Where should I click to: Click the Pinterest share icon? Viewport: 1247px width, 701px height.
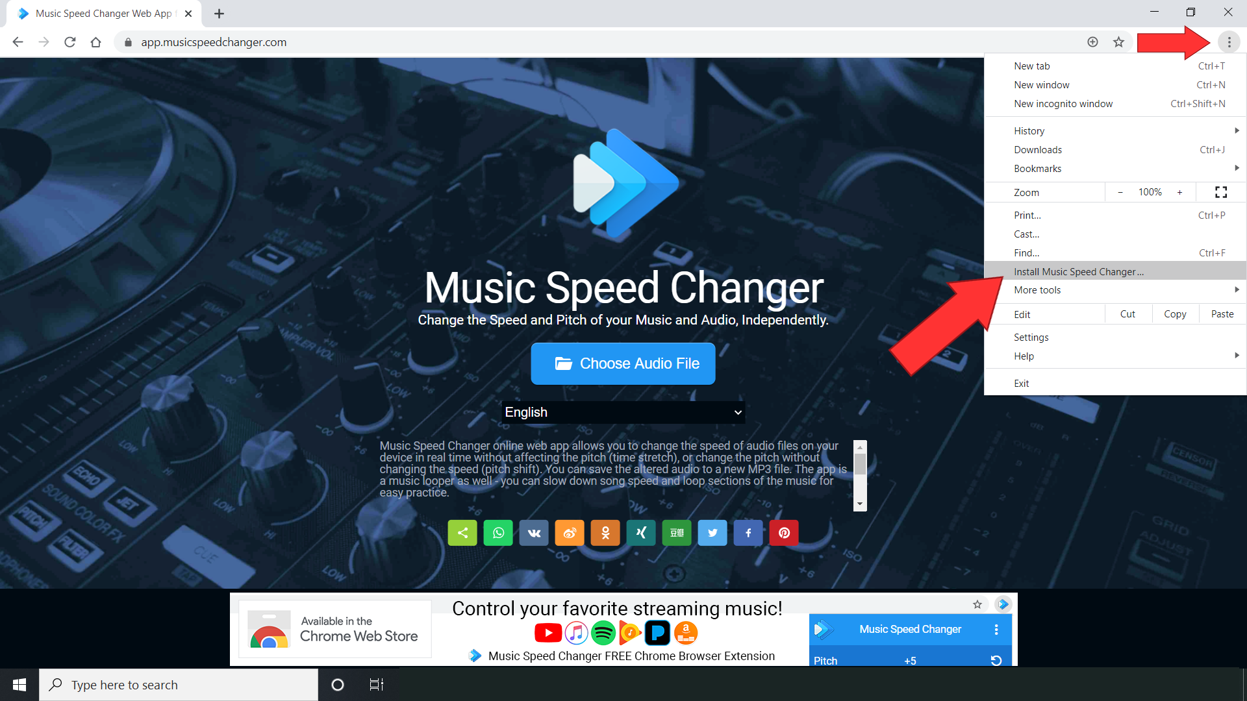tap(784, 532)
